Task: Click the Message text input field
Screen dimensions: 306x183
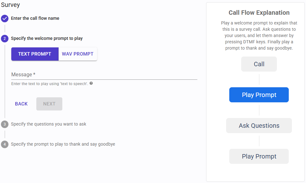Action: pyautogui.click(x=104, y=75)
